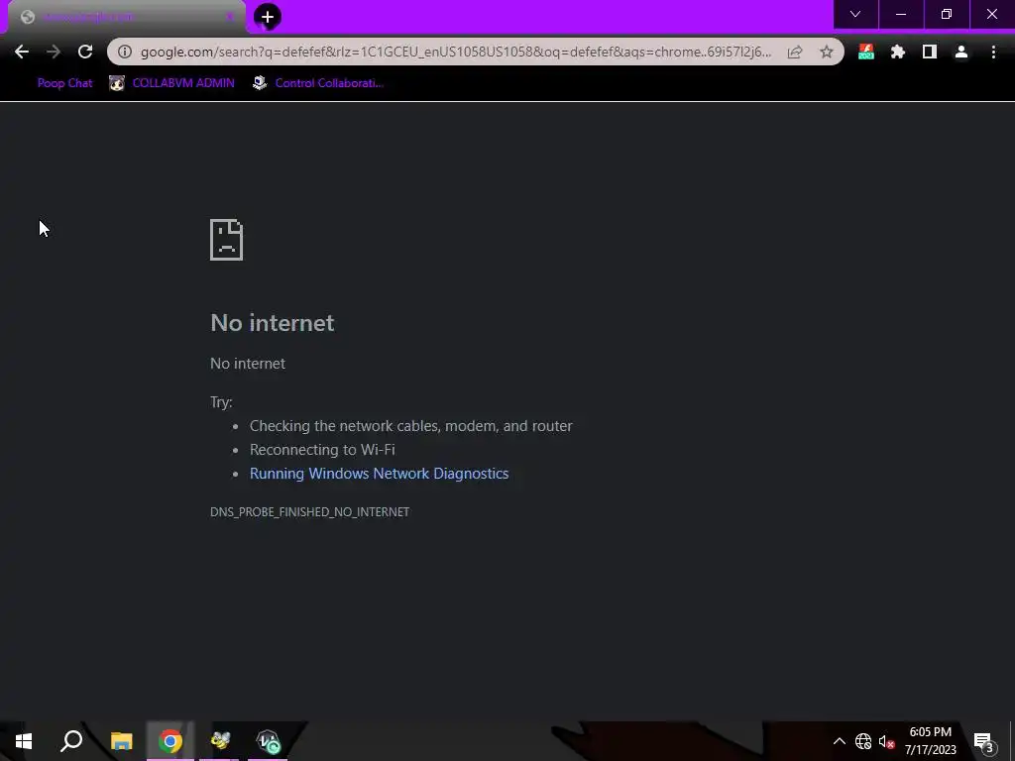
Task: Click 'Reconnecting to Wi-Fi' suggestion text
Action: [x=322, y=450]
